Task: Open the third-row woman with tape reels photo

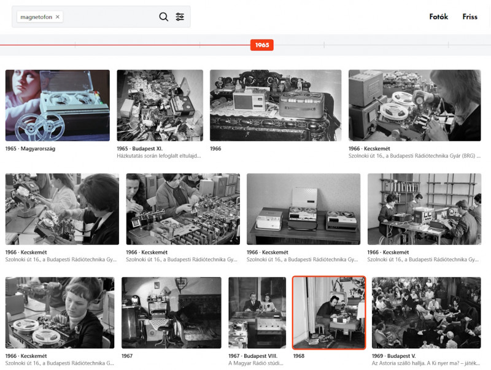Action: [60, 313]
